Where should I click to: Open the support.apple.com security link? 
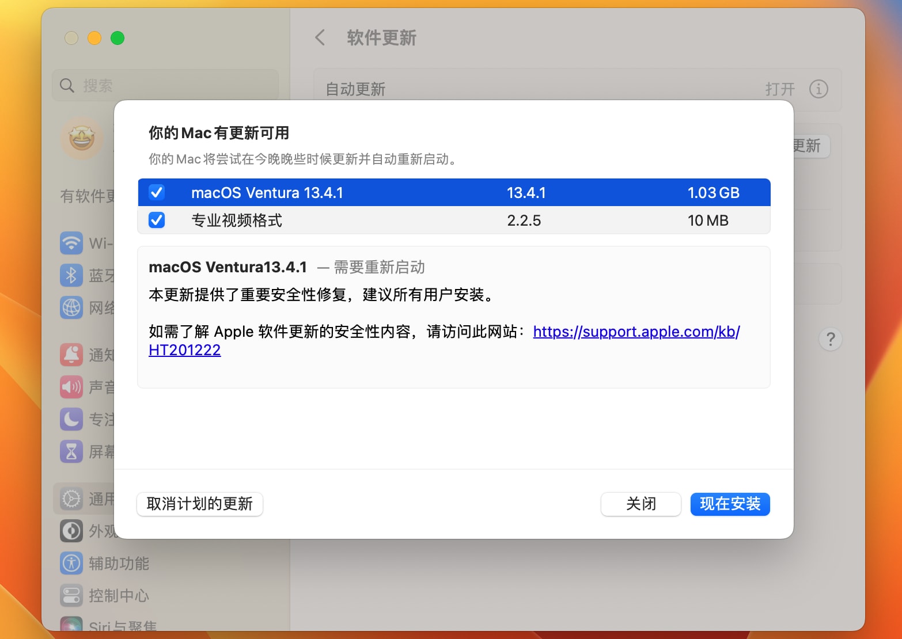click(636, 332)
